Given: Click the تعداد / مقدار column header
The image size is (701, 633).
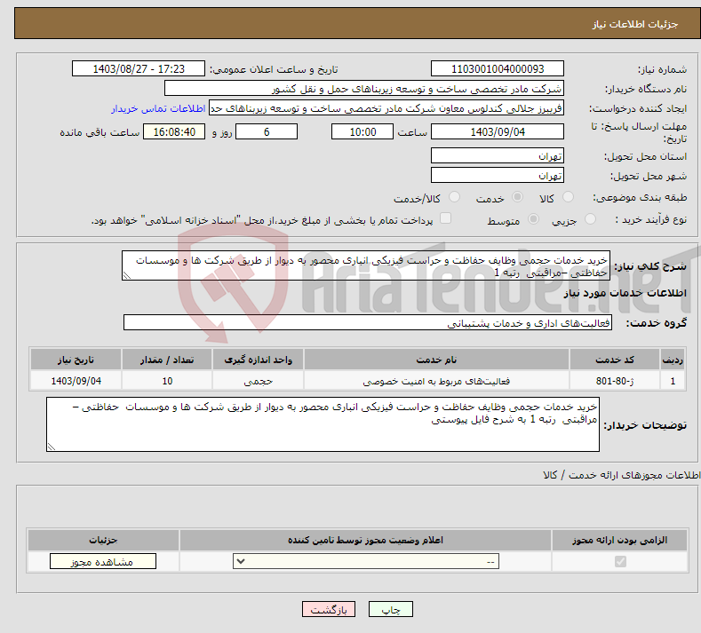Looking at the screenshot, I should point(167,360).
